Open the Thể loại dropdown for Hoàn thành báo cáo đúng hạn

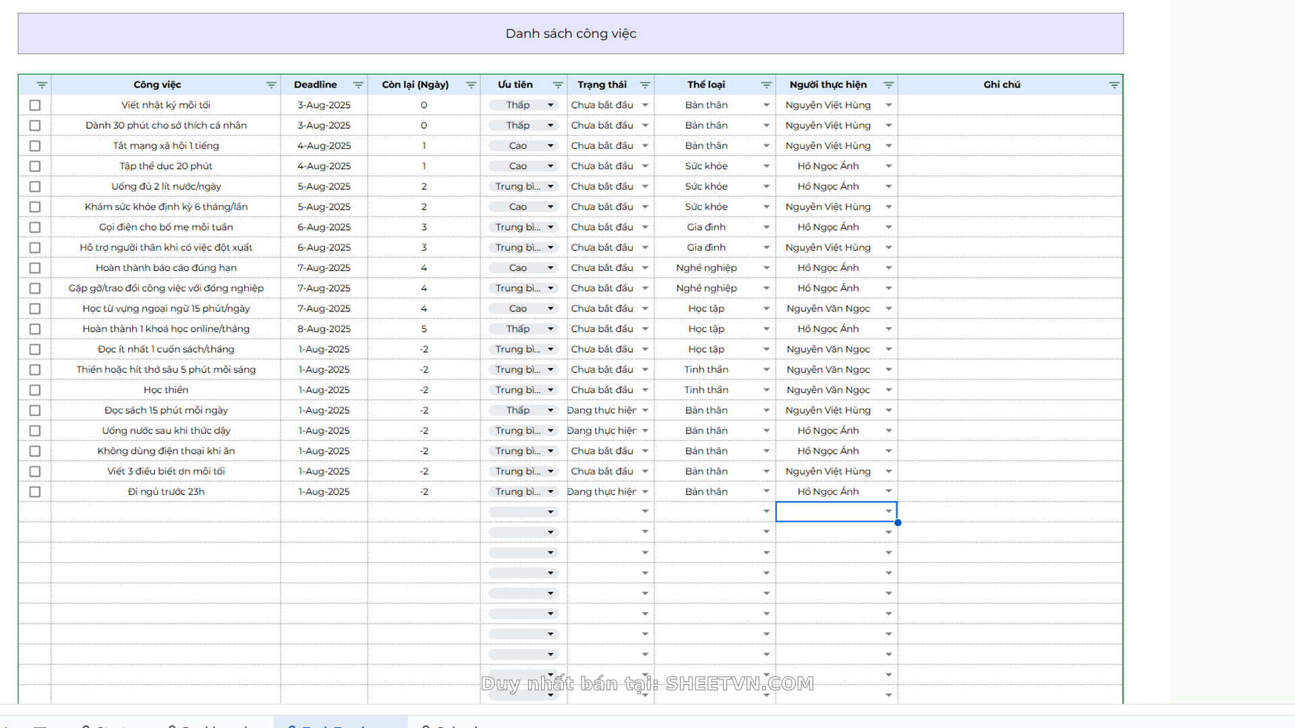click(x=766, y=268)
